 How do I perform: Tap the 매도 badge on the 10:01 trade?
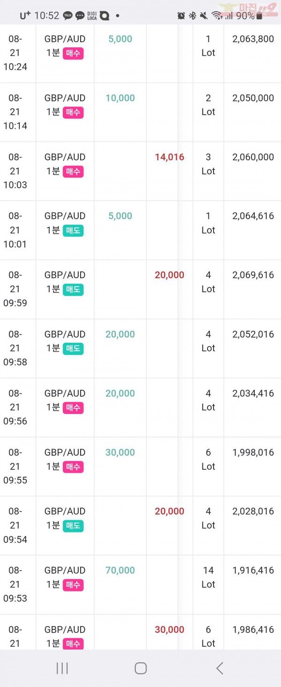click(x=73, y=230)
